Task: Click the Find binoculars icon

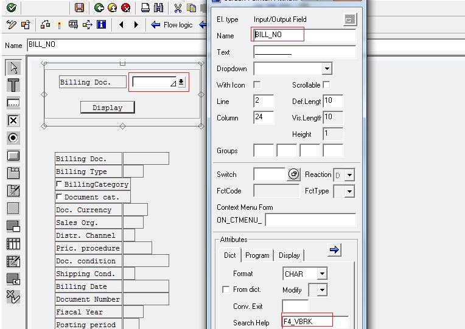Action: point(158,8)
